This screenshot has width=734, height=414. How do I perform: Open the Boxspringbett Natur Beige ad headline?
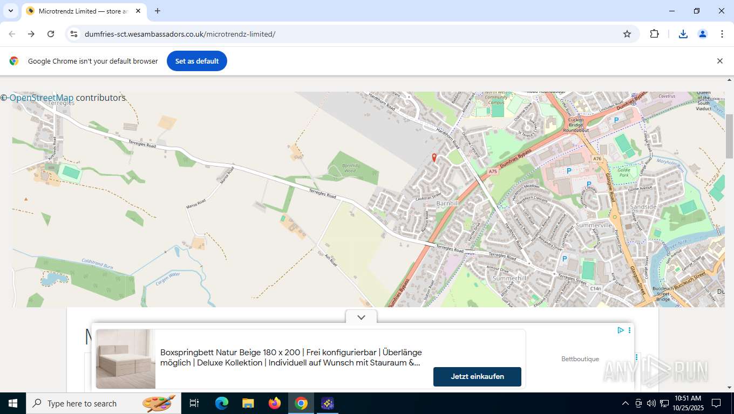pyautogui.click(x=291, y=357)
